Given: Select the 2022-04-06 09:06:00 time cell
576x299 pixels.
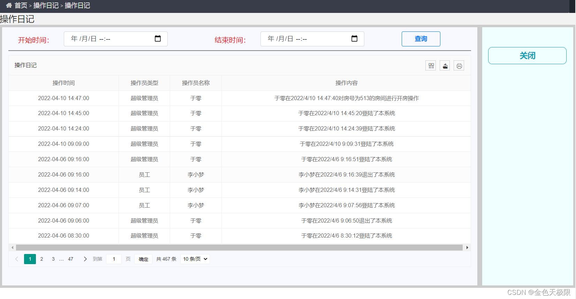Looking at the screenshot, I should (64, 221).
